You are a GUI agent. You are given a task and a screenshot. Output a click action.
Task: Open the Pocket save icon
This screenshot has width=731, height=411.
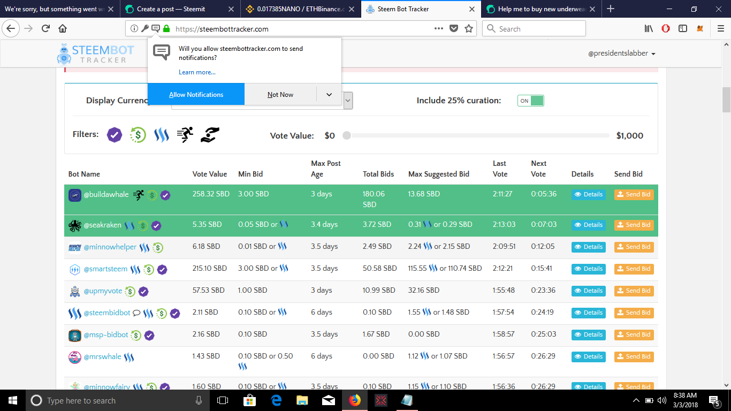point(454,29)
